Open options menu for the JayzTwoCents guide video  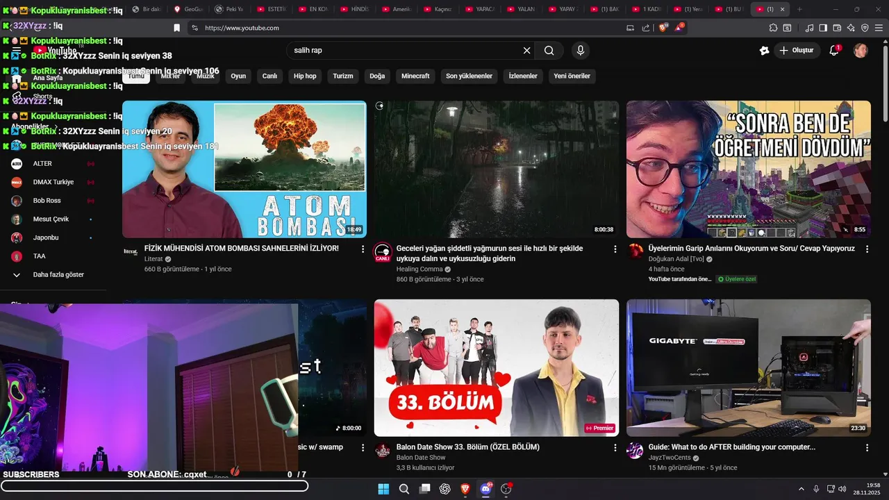click(x=867, y=448)
